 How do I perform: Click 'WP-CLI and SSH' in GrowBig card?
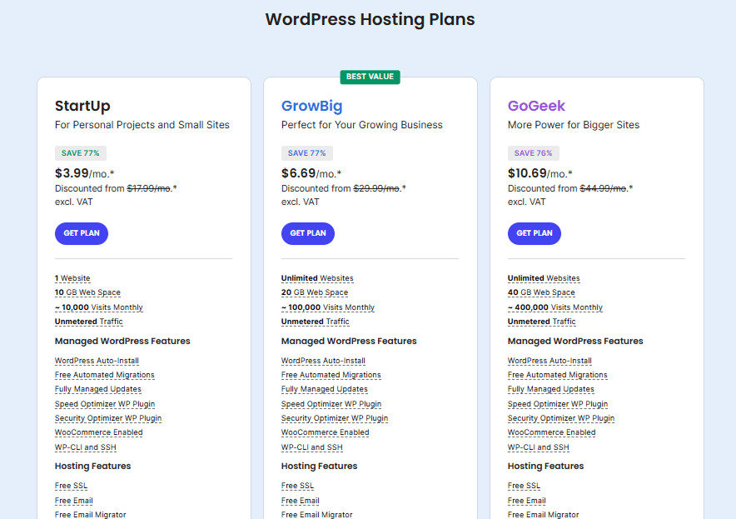312,447
